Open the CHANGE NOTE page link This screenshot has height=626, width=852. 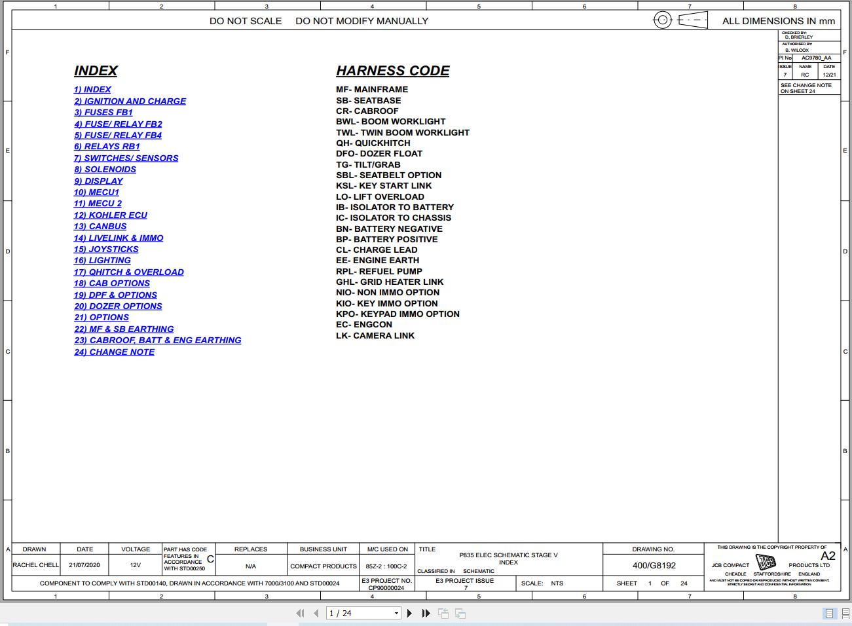coord(115,352)
